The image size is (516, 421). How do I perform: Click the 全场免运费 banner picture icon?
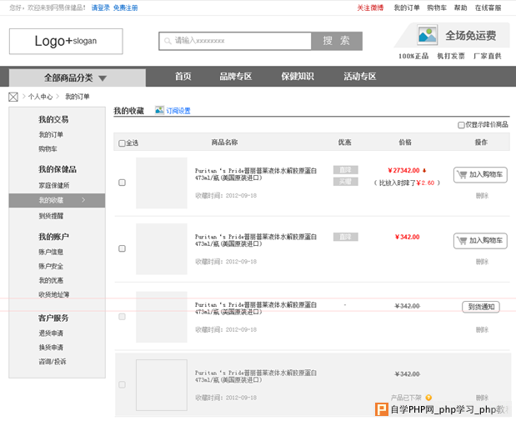coord(427,35)
